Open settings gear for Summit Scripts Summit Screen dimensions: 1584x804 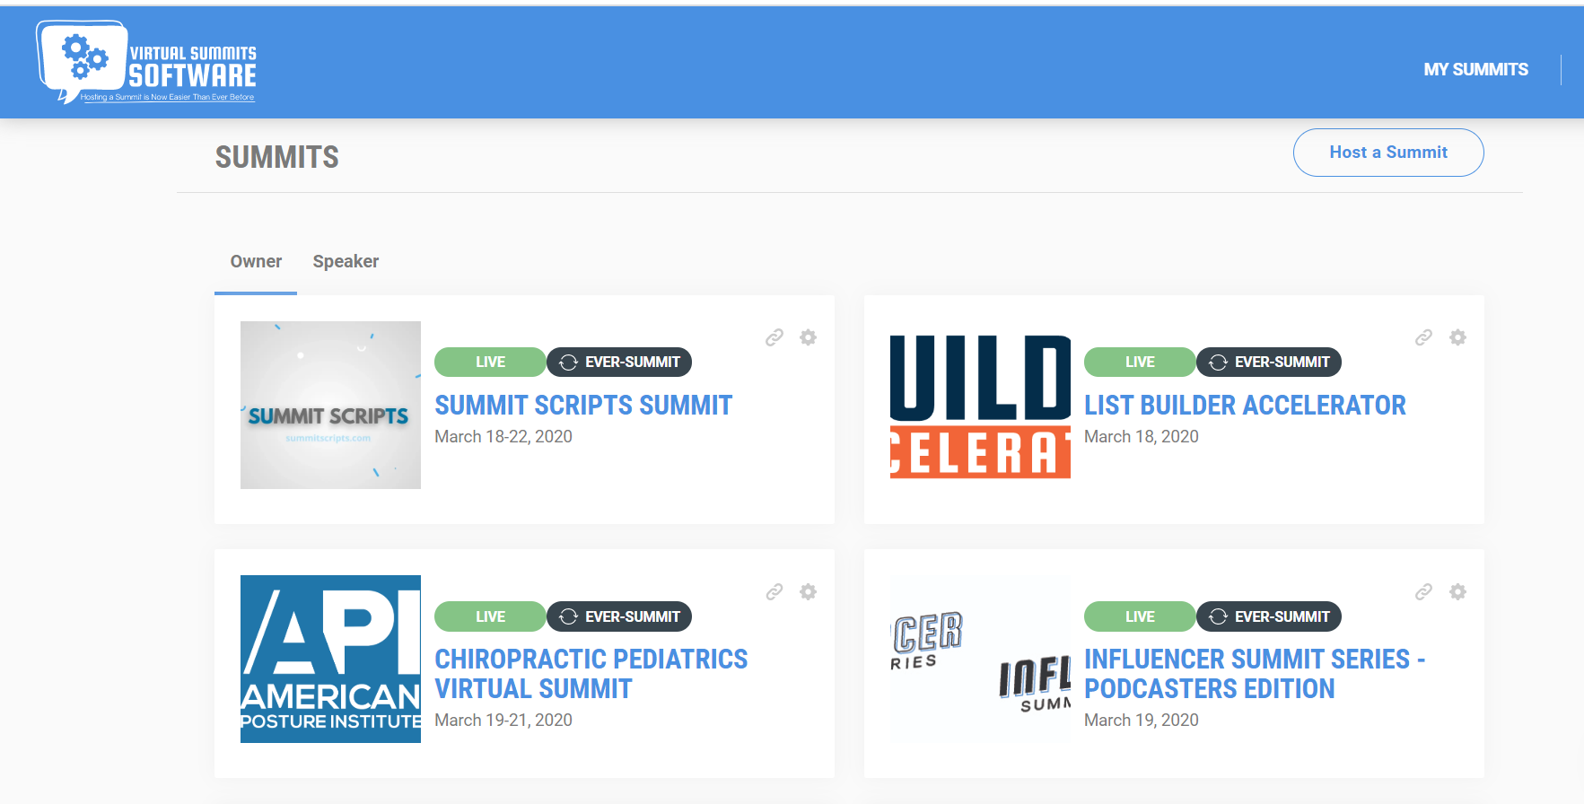point(808,337)
